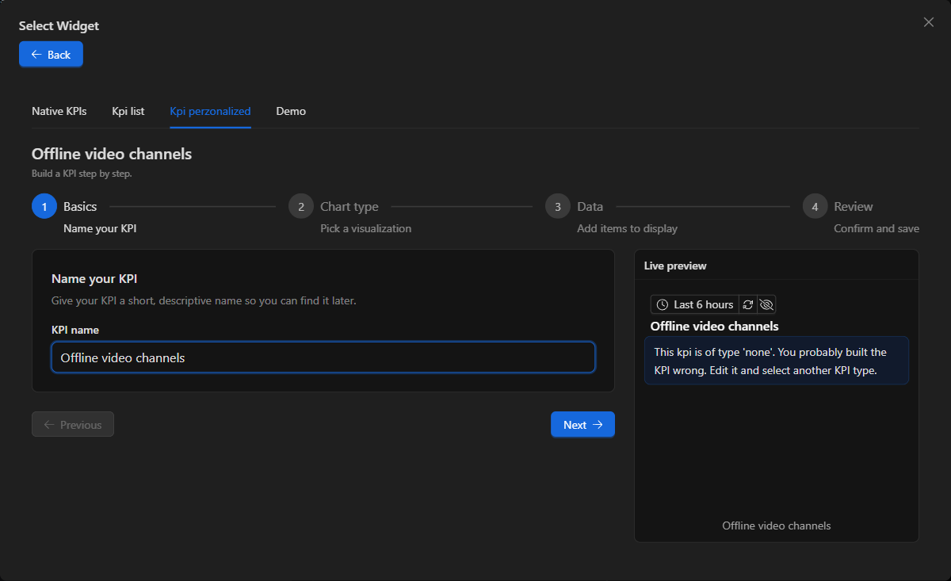The height and width of the screenshot is (581, 951).
Task: Jump to step 3 Data
Action: pyautogui.click(x=558, y=206)
